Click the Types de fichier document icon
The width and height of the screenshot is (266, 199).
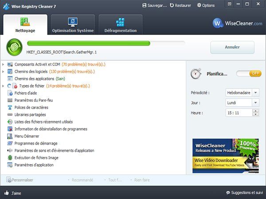(15, 86)
